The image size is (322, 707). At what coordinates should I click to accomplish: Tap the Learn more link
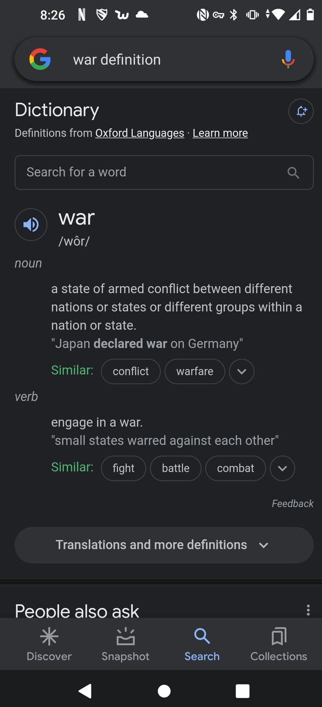220,133
